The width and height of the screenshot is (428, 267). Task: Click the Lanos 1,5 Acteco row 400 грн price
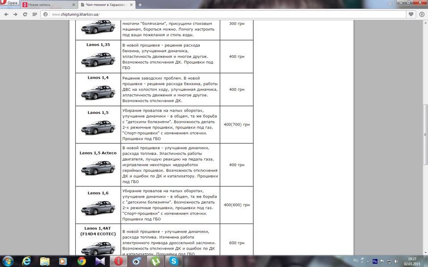point(237,165)
